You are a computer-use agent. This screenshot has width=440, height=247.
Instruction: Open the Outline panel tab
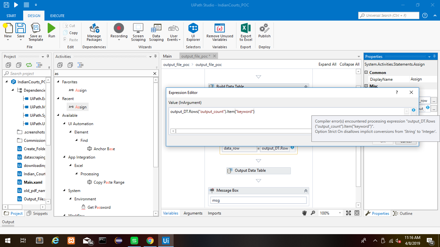pos(403,214)
